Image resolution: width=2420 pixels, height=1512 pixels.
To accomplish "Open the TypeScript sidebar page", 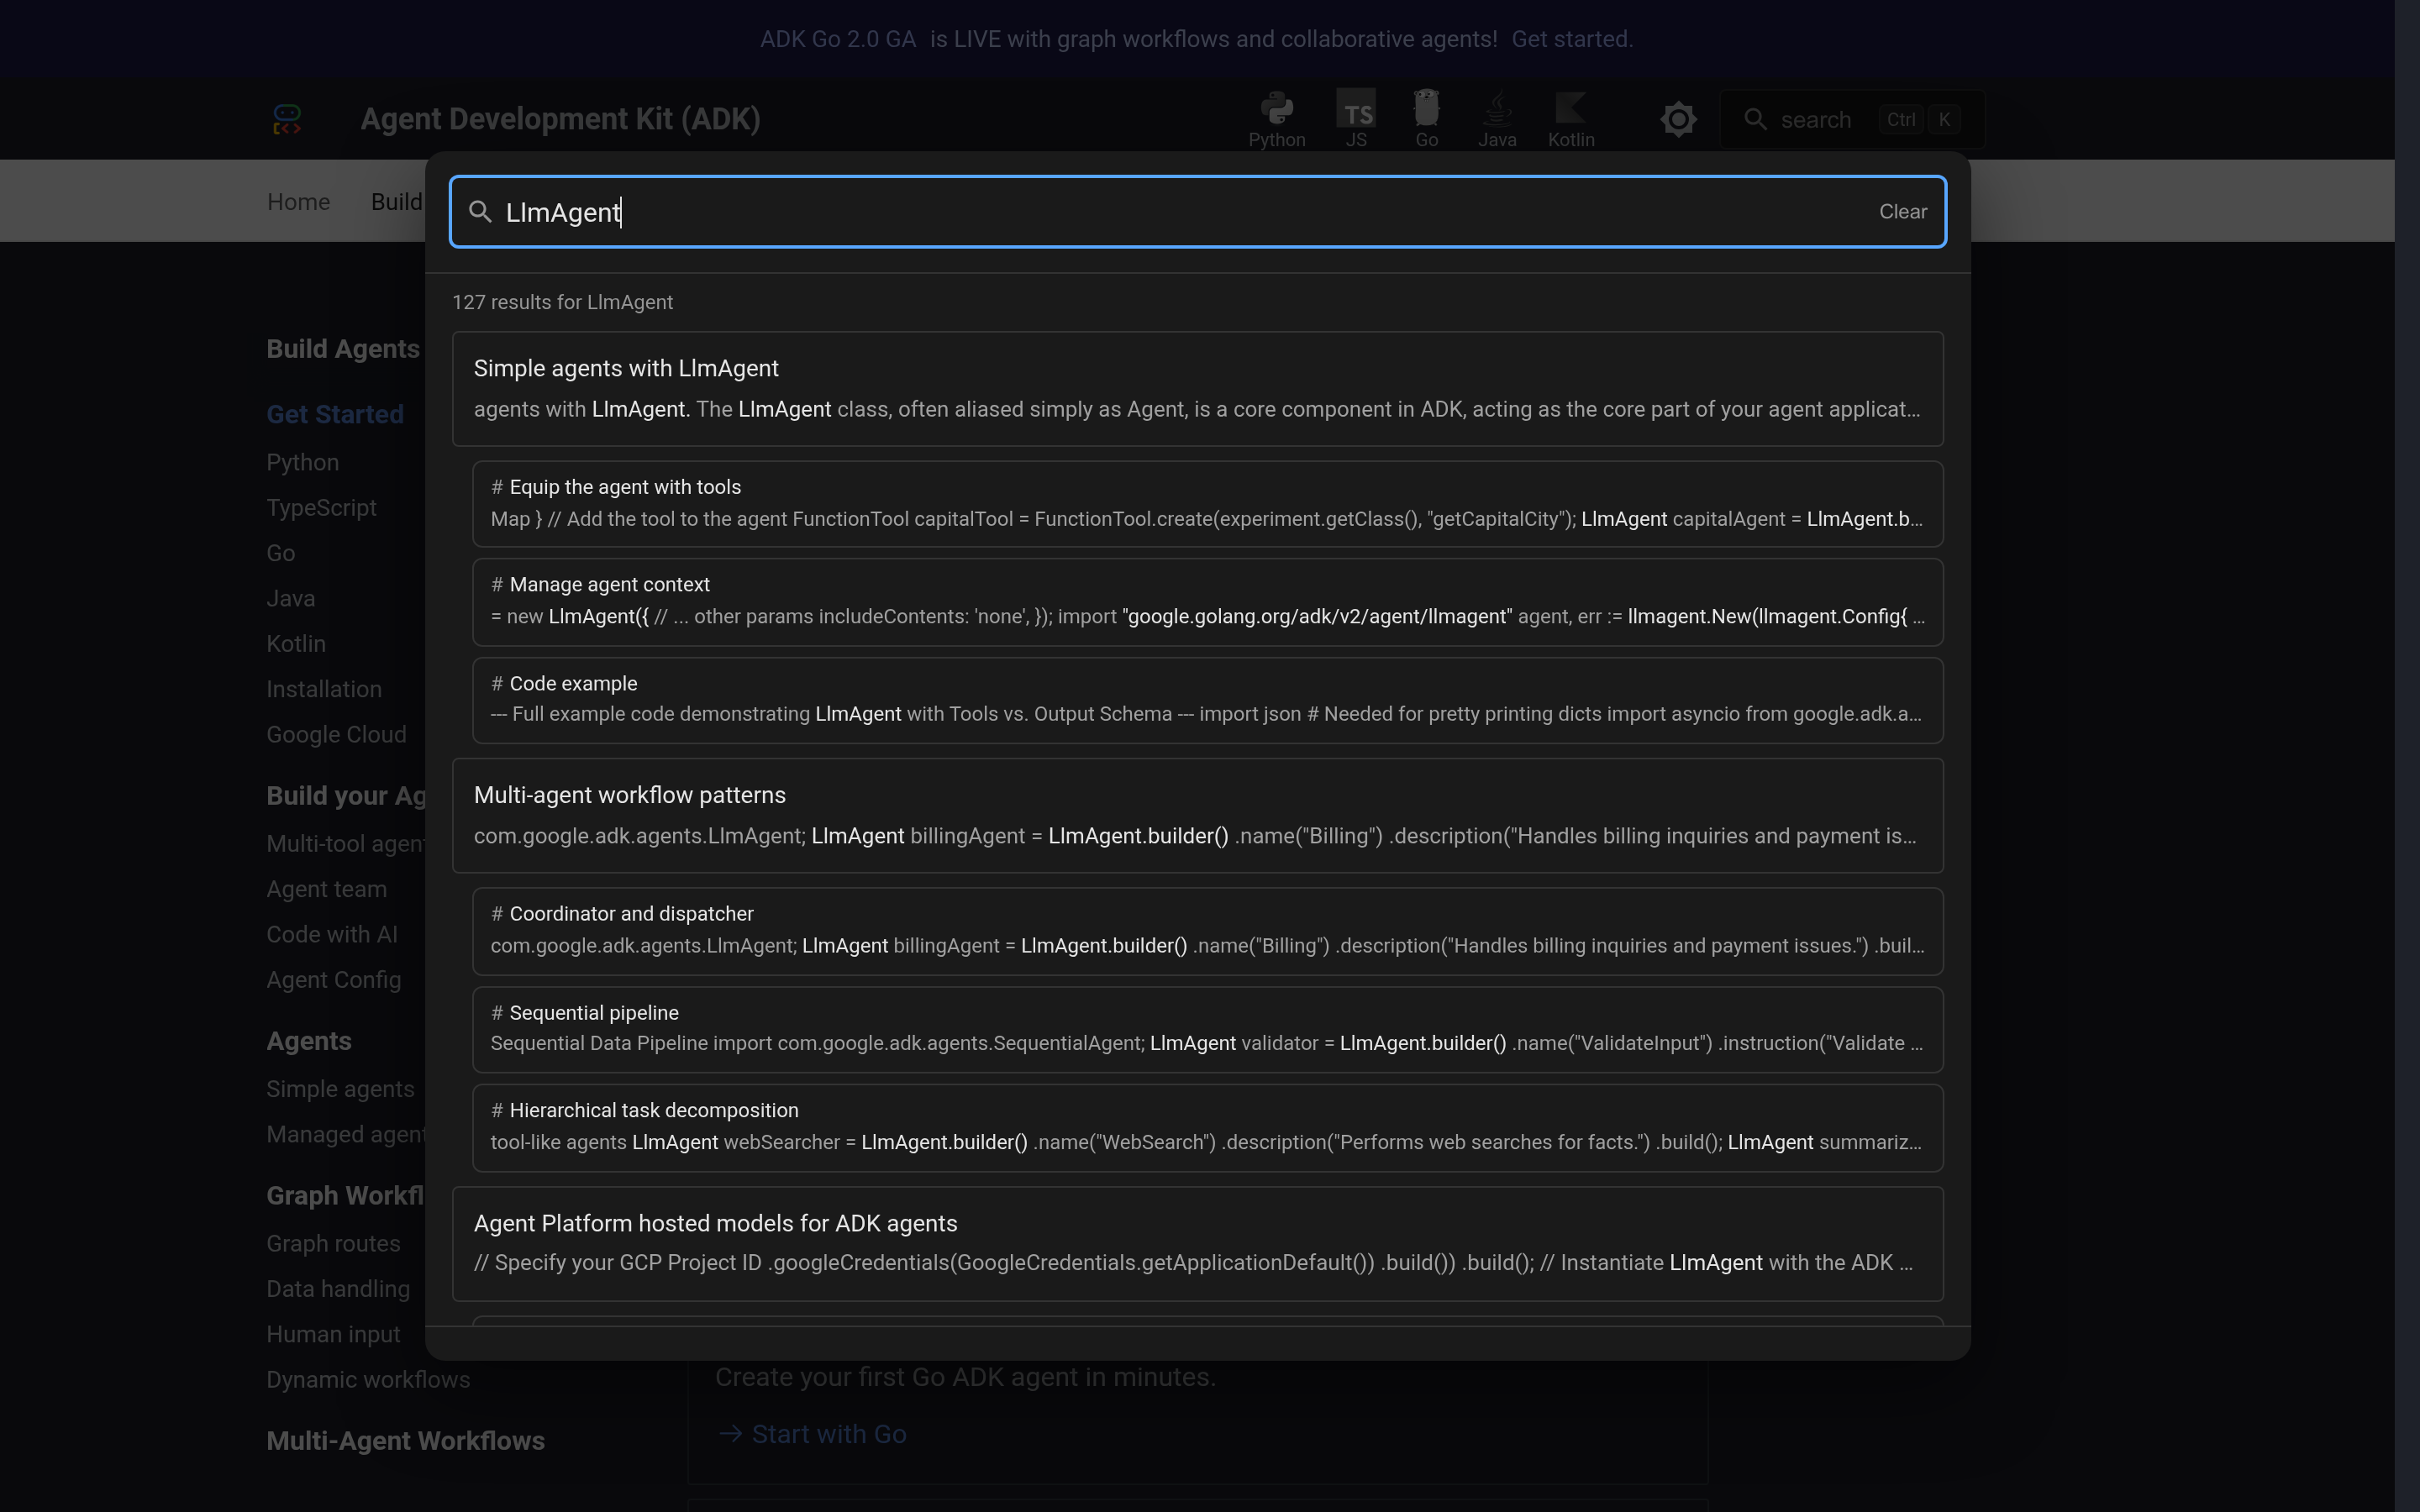I will tap(321, 508).
